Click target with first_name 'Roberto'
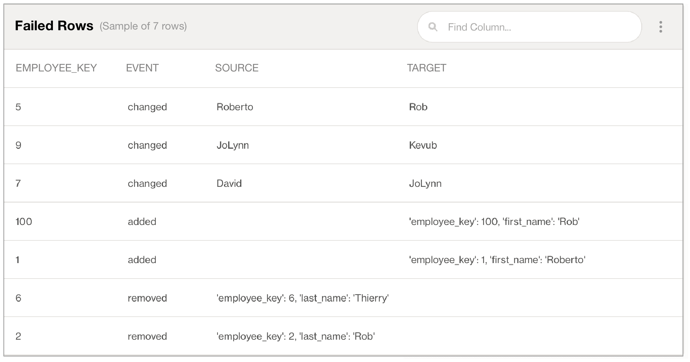This screenshot has height=362, width=690. tap(497, 260)
